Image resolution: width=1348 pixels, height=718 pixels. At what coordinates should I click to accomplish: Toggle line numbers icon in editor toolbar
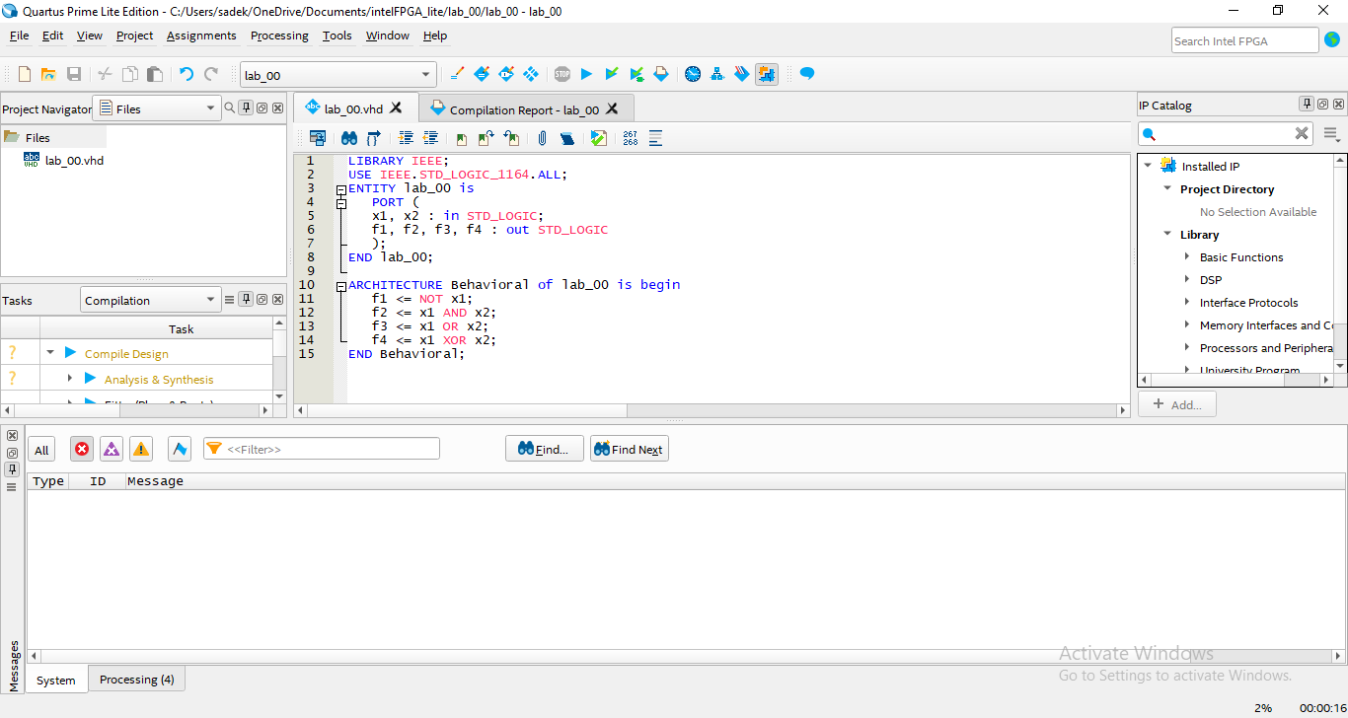[630, 138]
